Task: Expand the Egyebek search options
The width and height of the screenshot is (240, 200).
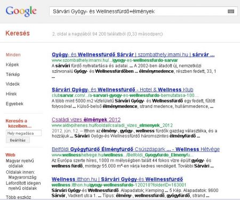Action: tap(14, 104)
